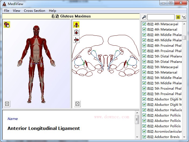Screen dimensions: 189x142
Task: Uncheck the Adductor Brevis checkbox
Action: 144,137
